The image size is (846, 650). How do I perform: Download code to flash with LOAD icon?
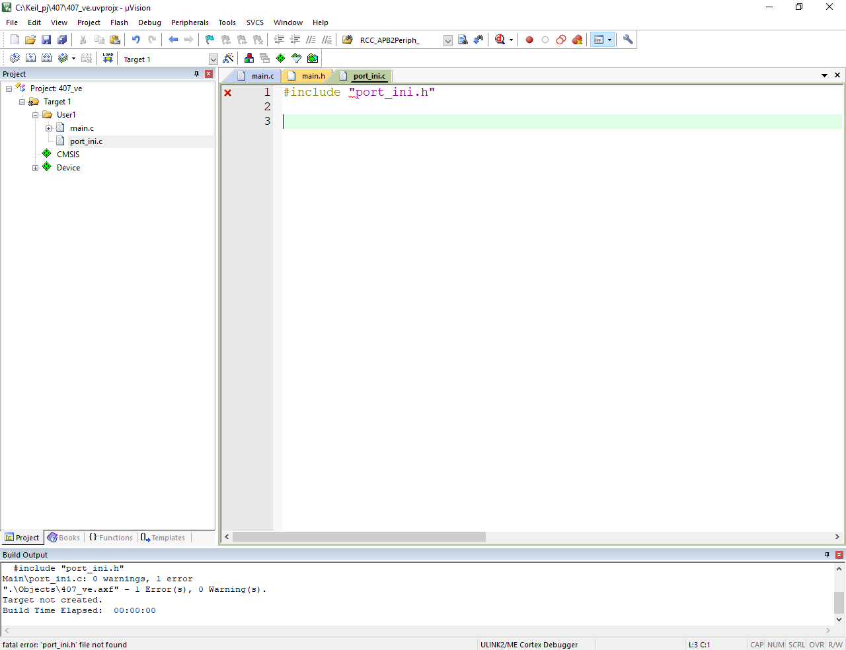click(108, 58)
